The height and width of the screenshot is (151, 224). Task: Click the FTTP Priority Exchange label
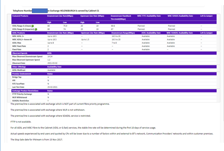click(22, 94)
